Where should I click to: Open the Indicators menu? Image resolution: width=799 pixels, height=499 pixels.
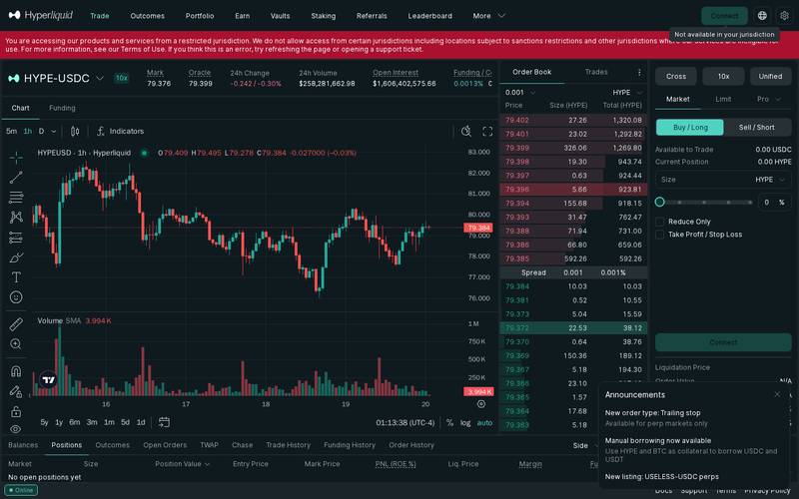120,132
